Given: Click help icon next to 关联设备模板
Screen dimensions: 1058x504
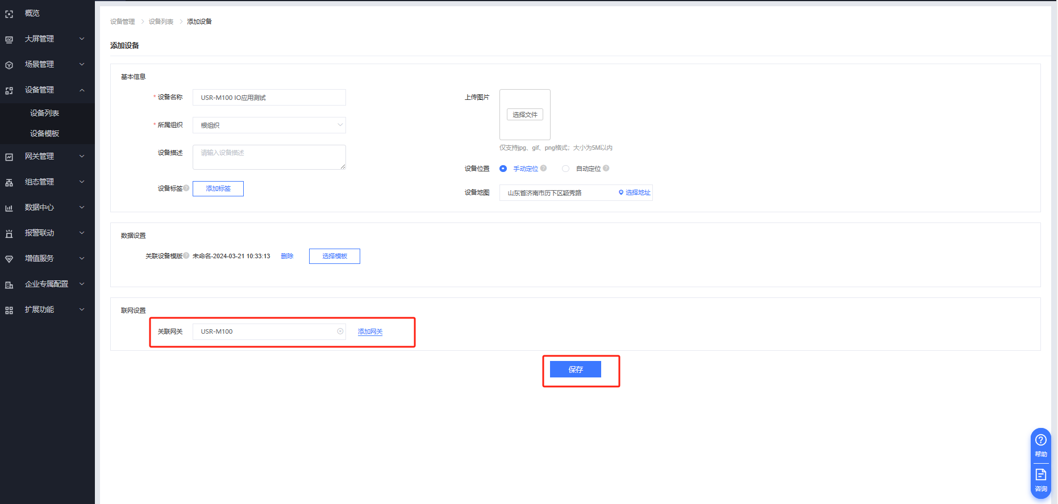Looking at the screenshot, I should pos(186,256).
